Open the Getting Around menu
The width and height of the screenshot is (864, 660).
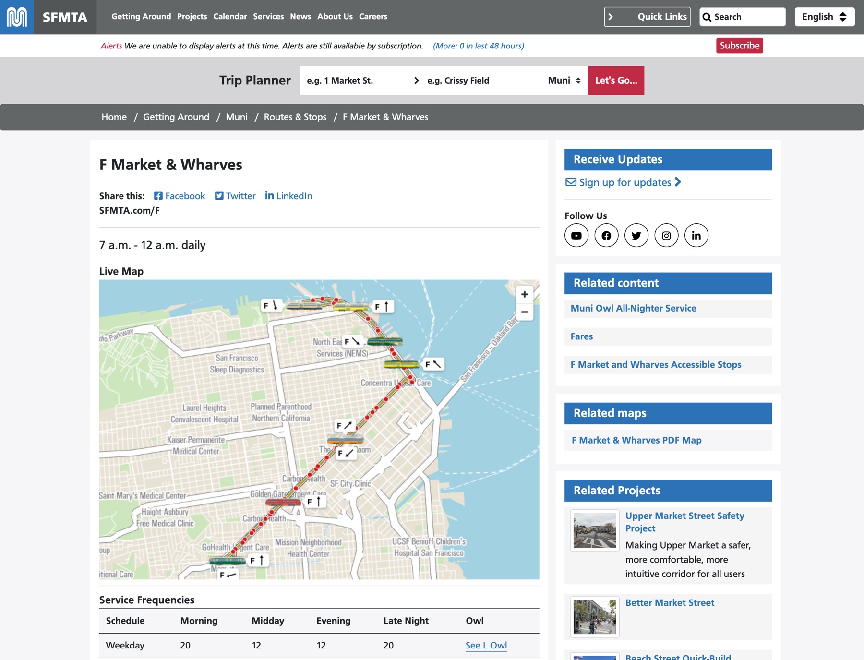coord(141,17)
